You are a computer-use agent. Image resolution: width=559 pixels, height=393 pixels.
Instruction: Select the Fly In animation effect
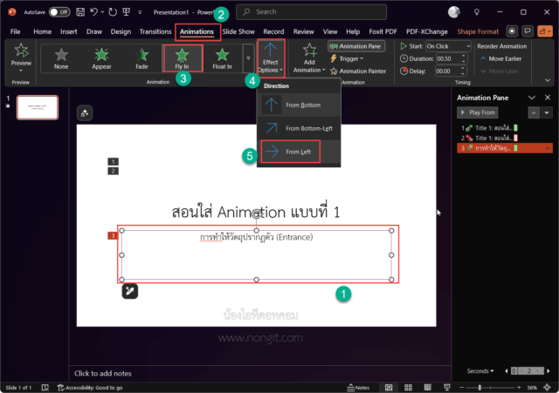point(183,58)
